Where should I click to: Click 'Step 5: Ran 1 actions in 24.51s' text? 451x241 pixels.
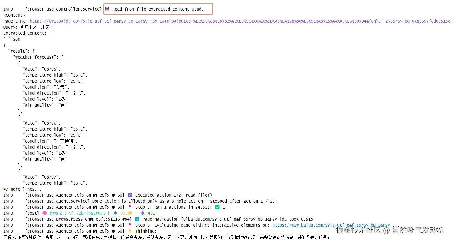pos(174,207)
